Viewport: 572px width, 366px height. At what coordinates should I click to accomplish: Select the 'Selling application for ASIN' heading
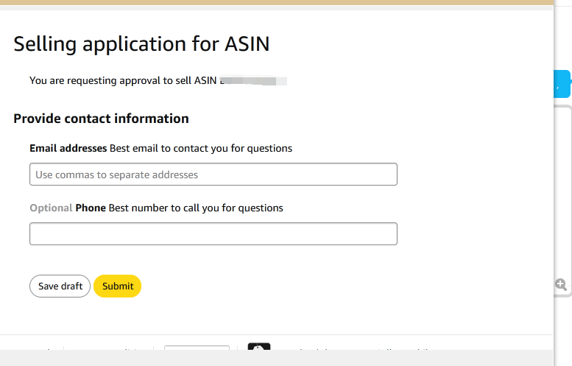(141, 44)
